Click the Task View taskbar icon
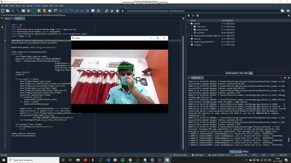Viewport: 291px width, 163px height. [x=70, y=160]
